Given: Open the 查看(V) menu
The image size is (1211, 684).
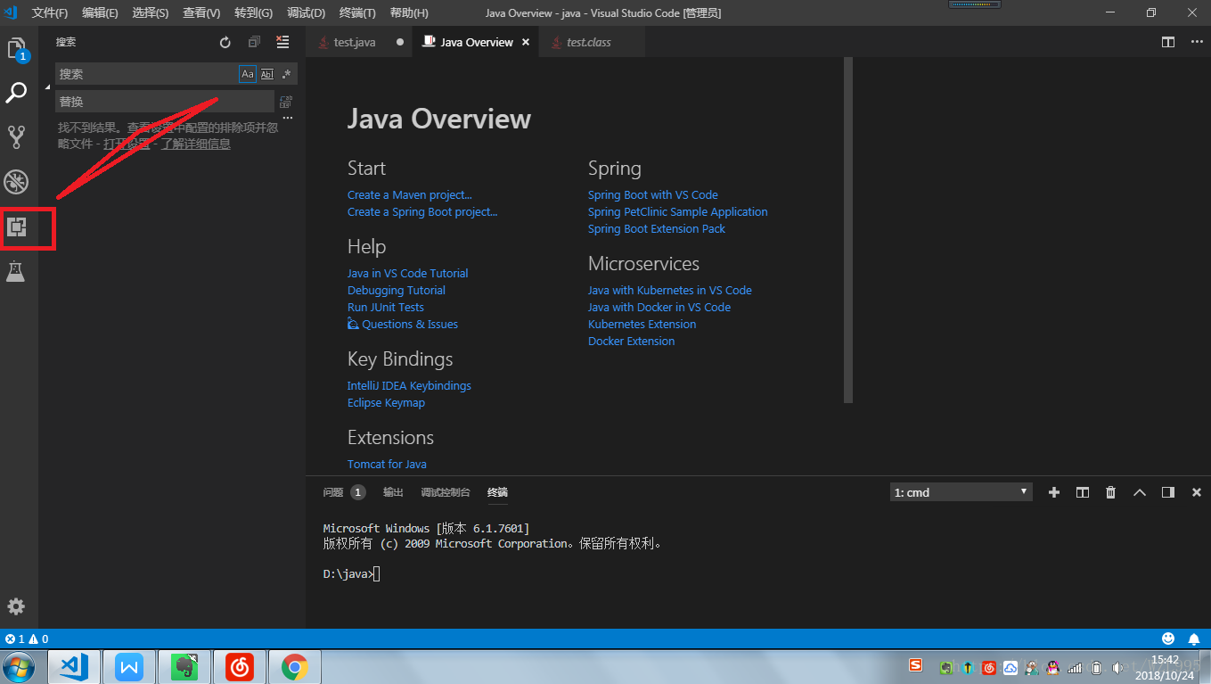Looking at the screenshot, I should [201, 13].
